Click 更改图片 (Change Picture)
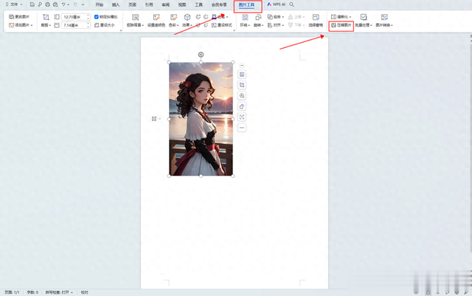472x296 pixels. (19, 17)
